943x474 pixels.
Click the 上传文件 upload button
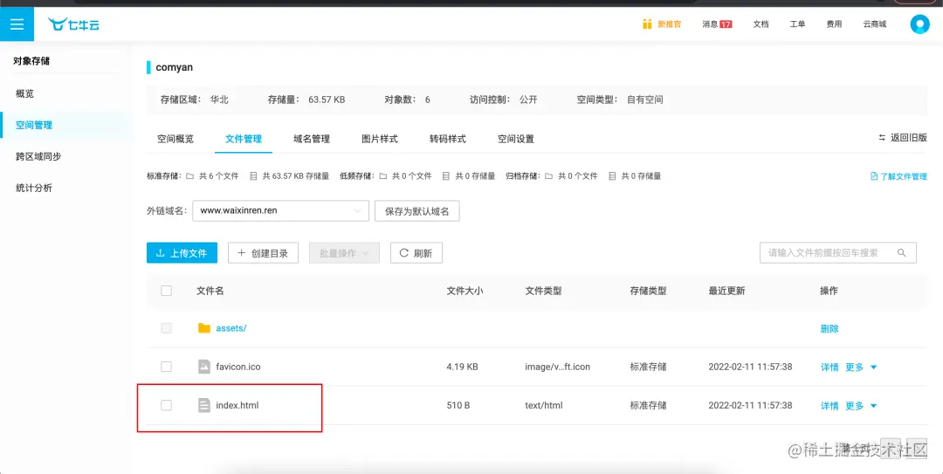click(x=182, y=253)
